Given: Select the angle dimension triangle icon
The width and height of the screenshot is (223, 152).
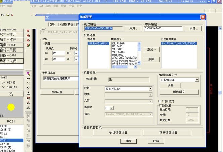Looking at the screenshot, I should point(28,93).
